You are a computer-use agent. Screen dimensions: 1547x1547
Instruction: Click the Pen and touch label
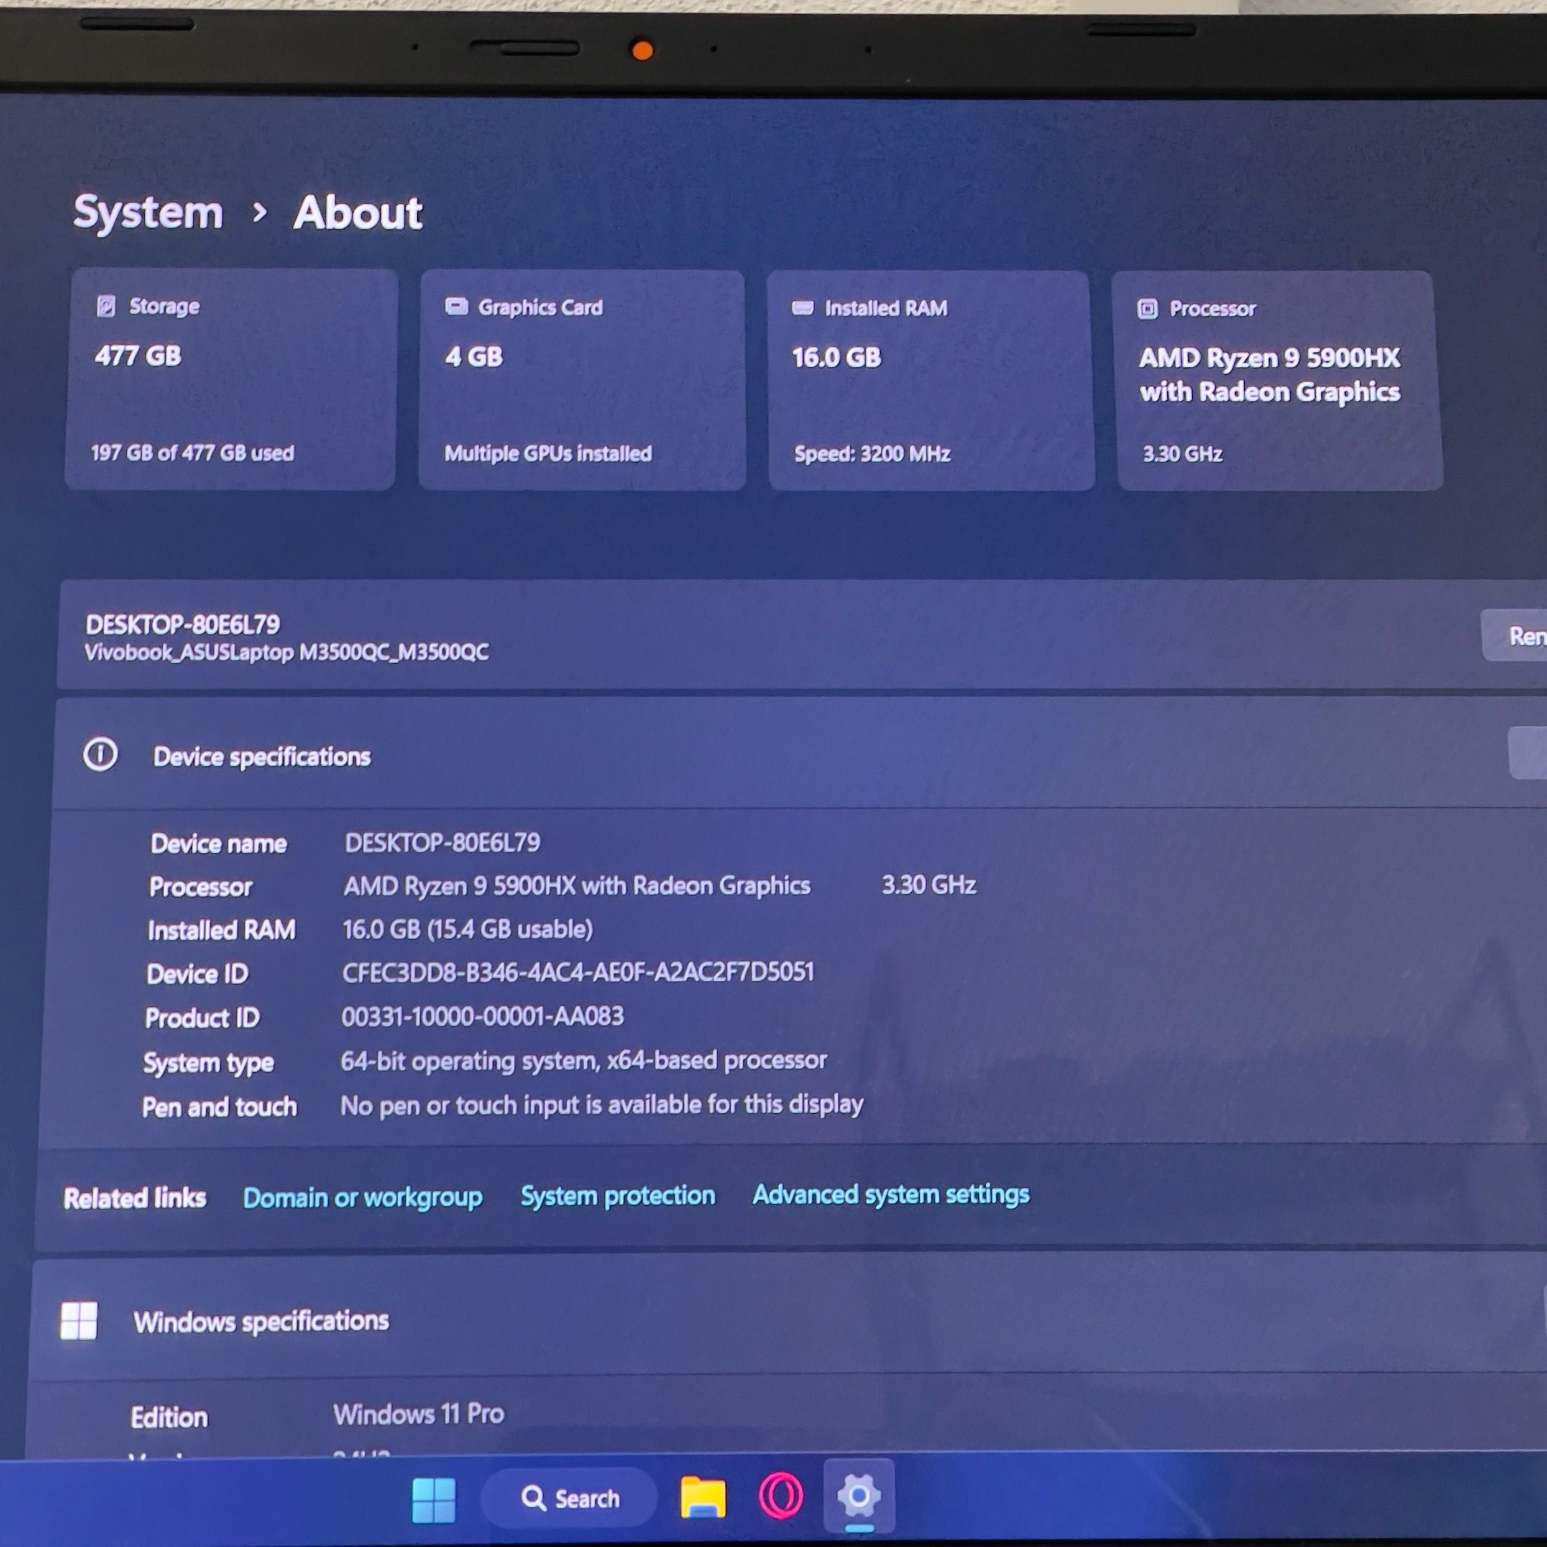coord(219,1106)
